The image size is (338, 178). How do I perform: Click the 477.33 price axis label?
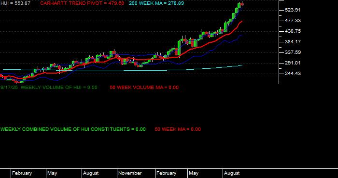[293, 21]
